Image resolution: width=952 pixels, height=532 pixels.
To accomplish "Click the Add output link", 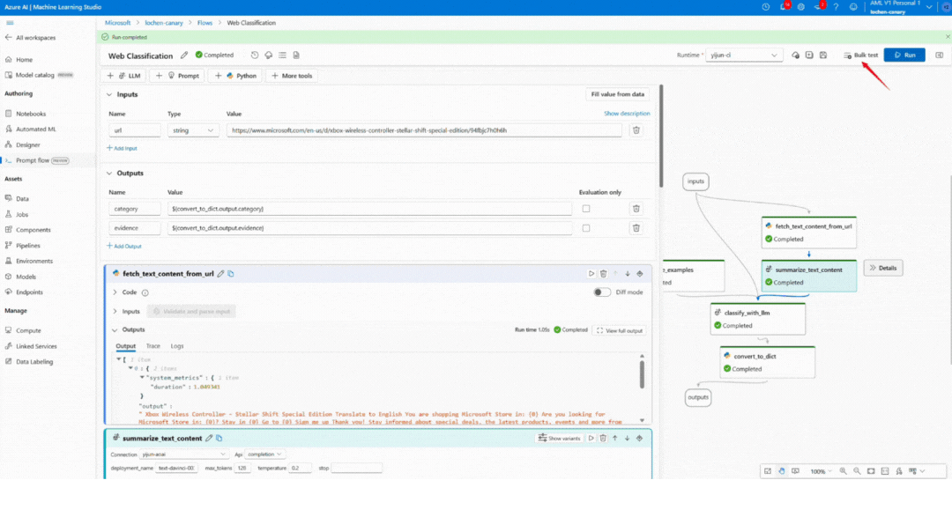I will pos(124,247).
